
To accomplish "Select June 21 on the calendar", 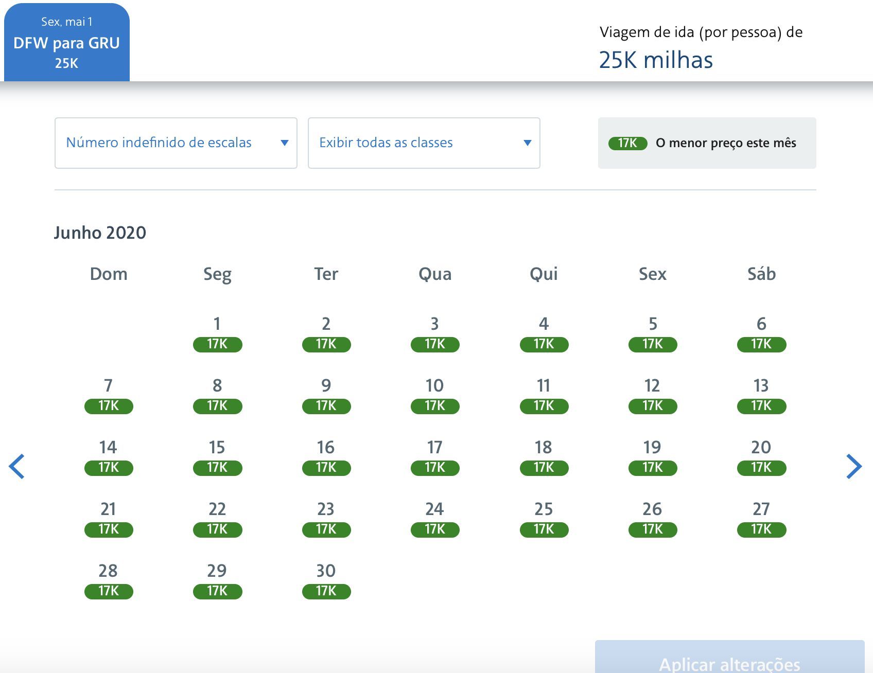I will coord(109,519).
